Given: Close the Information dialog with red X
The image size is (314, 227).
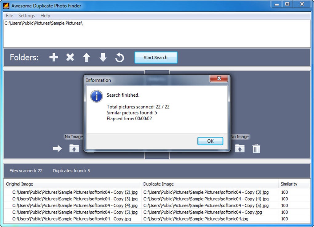Looking at the screenshot, I should [219, 78].
